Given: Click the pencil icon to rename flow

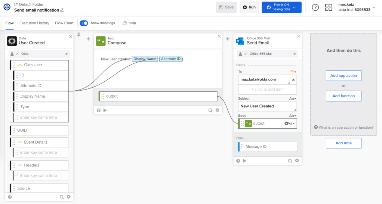Looking at the screenshot, I should [x=62, y=10].
